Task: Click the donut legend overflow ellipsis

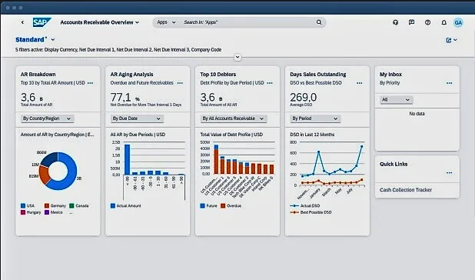Action: click(x=71, y=213)
